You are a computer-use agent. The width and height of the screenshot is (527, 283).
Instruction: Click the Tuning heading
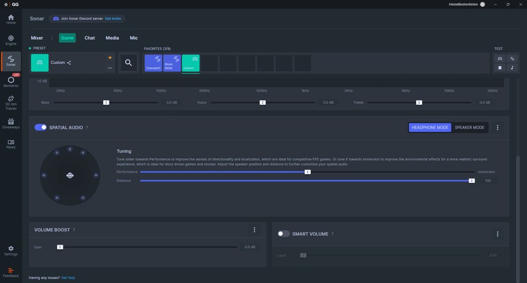[x=124, y=151]
